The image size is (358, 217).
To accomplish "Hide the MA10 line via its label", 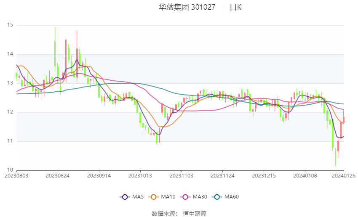I will 168,197.
